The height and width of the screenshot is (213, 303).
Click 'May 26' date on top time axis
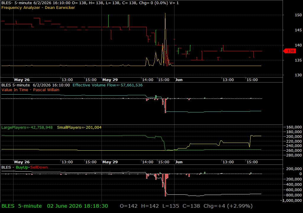(x=22, y=80)
